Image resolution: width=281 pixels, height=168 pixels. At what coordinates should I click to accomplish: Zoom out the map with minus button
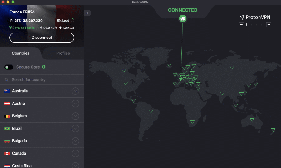(241, 25)
